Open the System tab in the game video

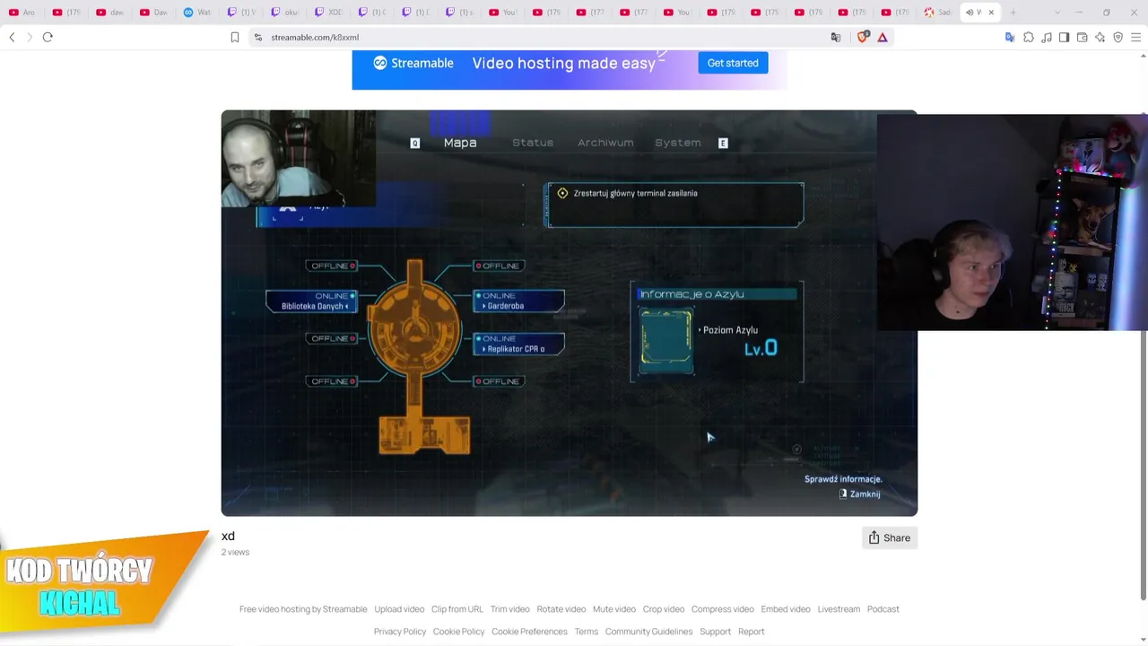[x=678, y=143]
